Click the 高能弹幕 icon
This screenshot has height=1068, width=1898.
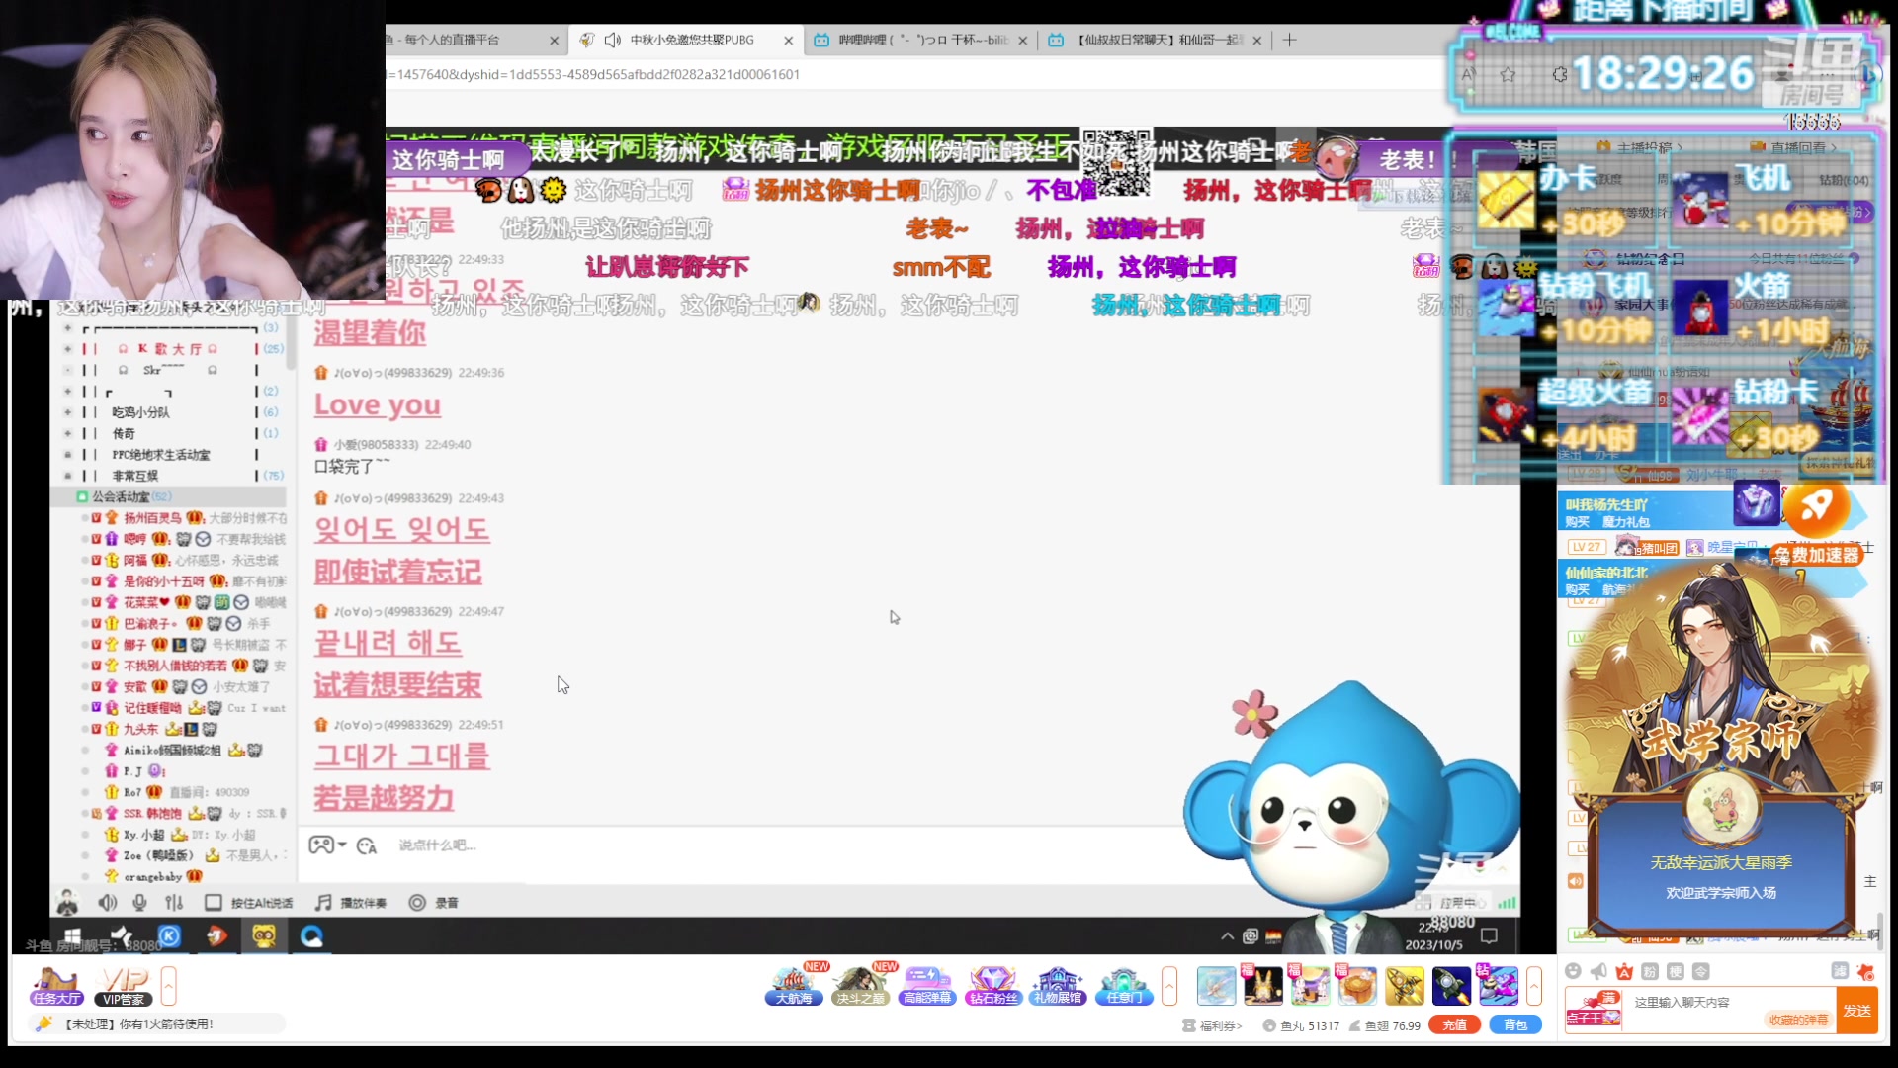coord(926,986)
